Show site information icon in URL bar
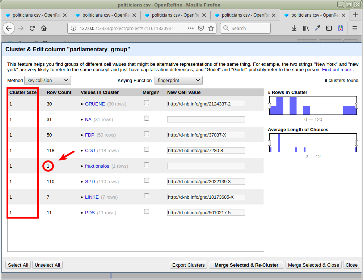363x280 pixels. tap(73, 28)
